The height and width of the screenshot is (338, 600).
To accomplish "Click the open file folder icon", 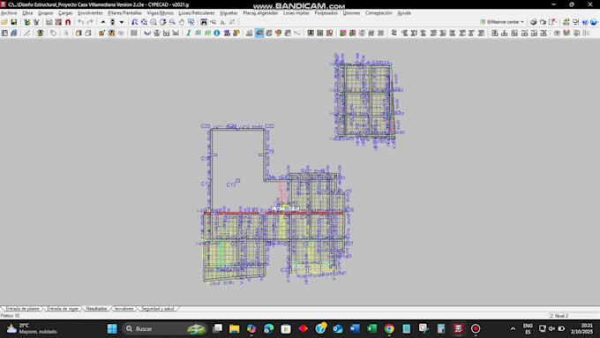I will click(4, 22).
